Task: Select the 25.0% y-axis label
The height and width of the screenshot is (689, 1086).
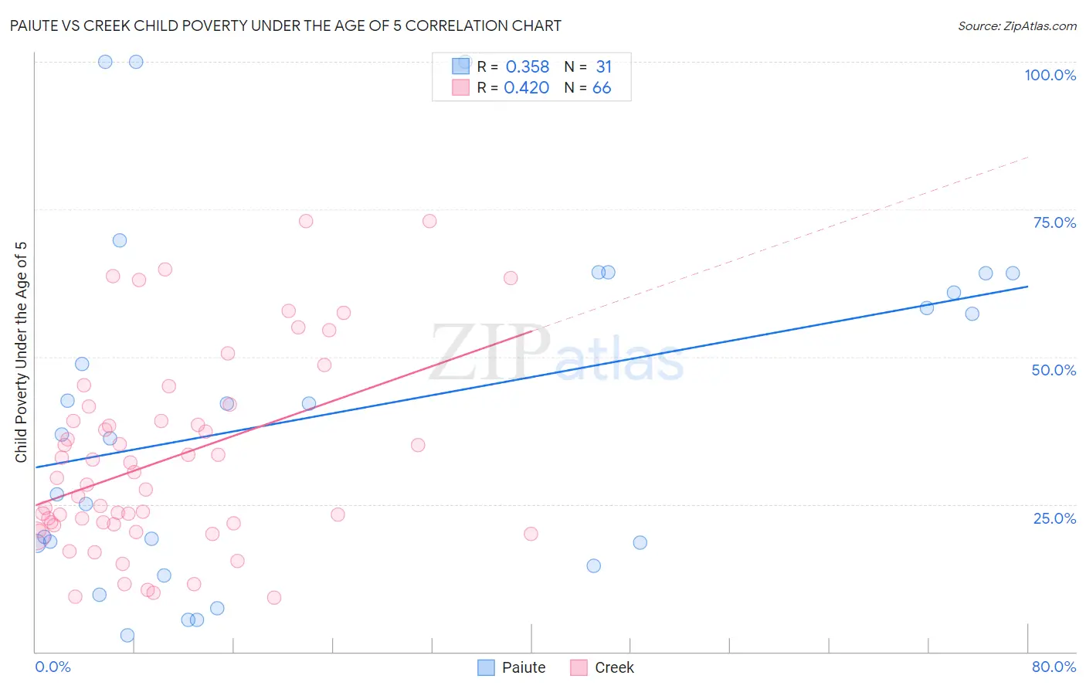Action: coord(1054,518)
